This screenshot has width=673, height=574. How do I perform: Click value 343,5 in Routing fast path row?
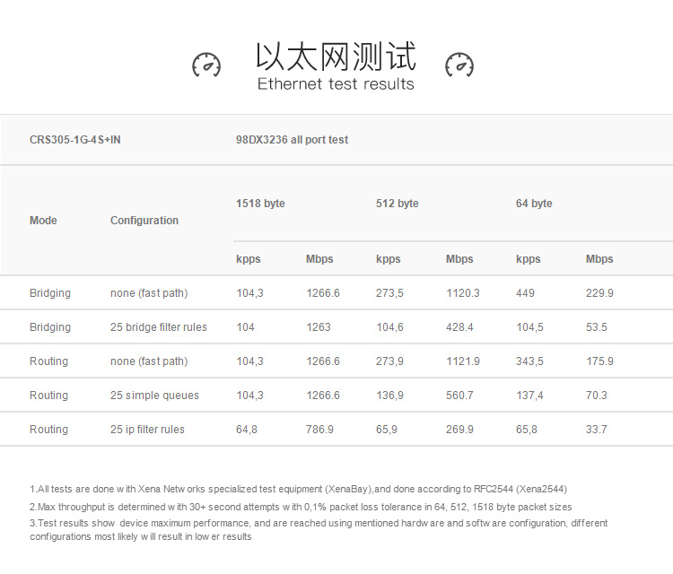(x=529, y=361)
